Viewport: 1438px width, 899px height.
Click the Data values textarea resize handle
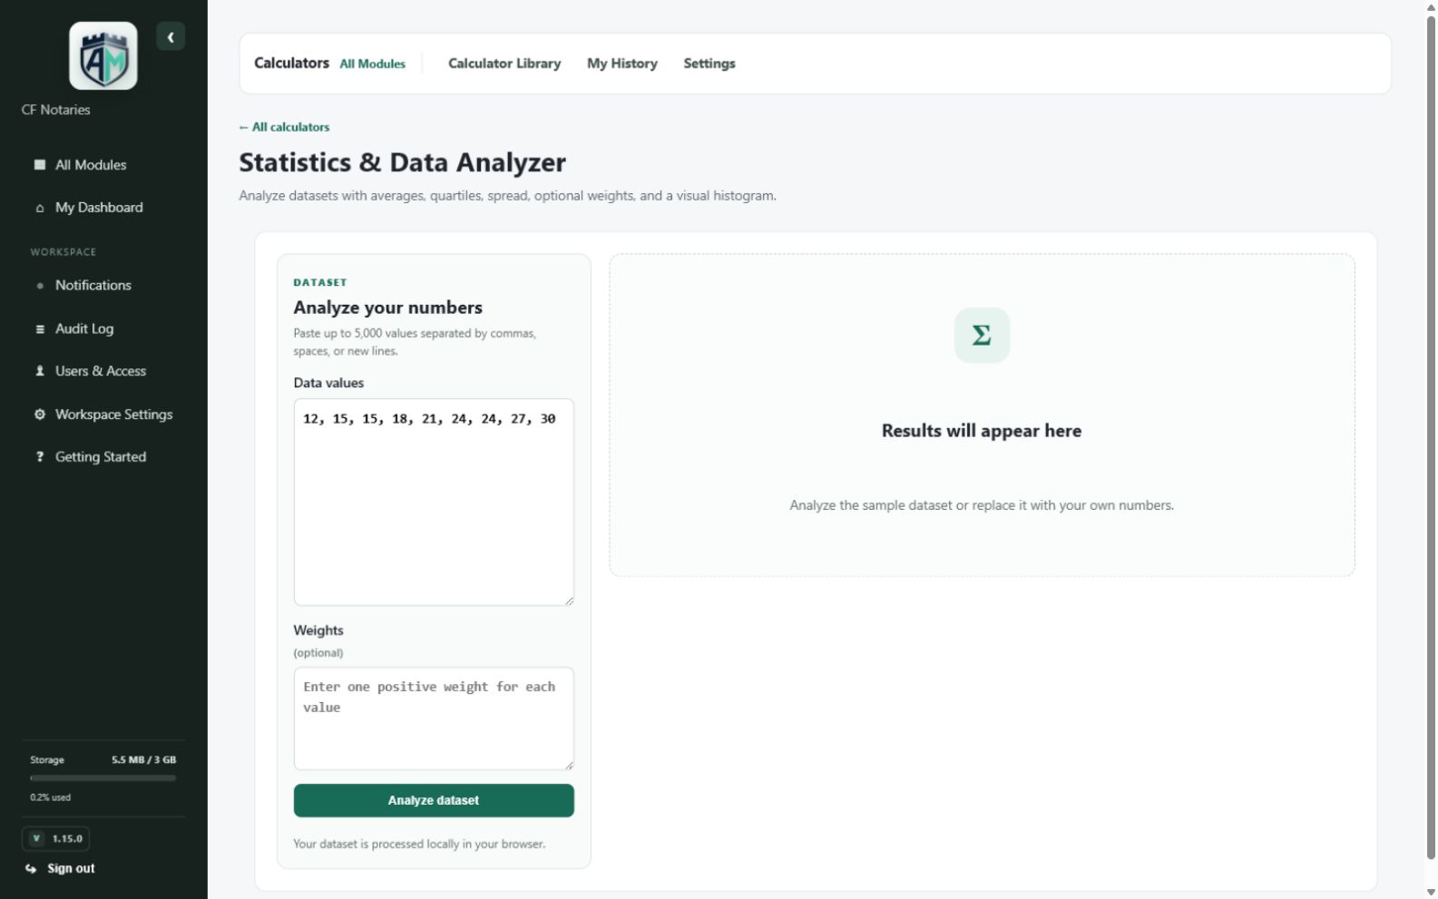[x=569, y=601]
